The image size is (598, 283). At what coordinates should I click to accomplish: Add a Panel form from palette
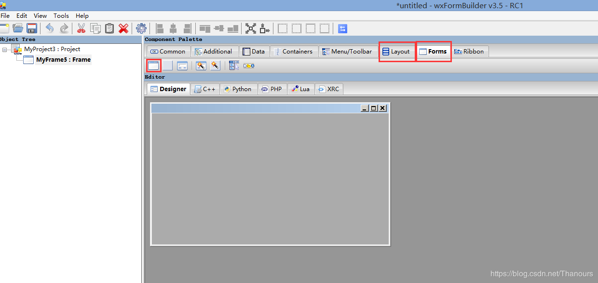pyautogui.click(x=167, y=66)
